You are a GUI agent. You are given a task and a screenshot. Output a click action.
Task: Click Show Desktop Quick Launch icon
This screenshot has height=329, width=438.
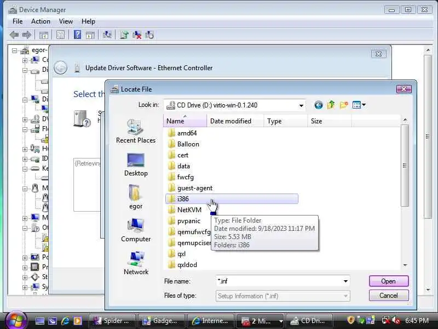[39, 321]
